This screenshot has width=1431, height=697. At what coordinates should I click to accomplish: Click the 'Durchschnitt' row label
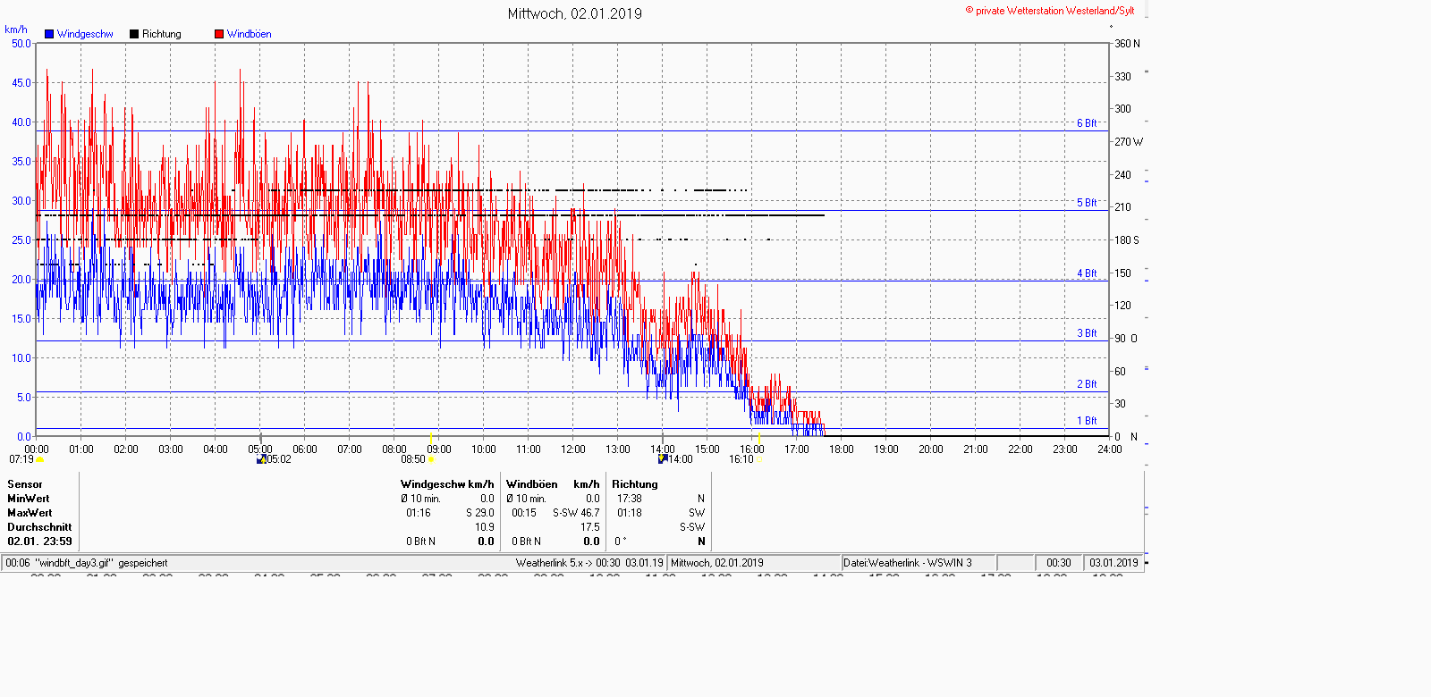click(x=39, y=527)
